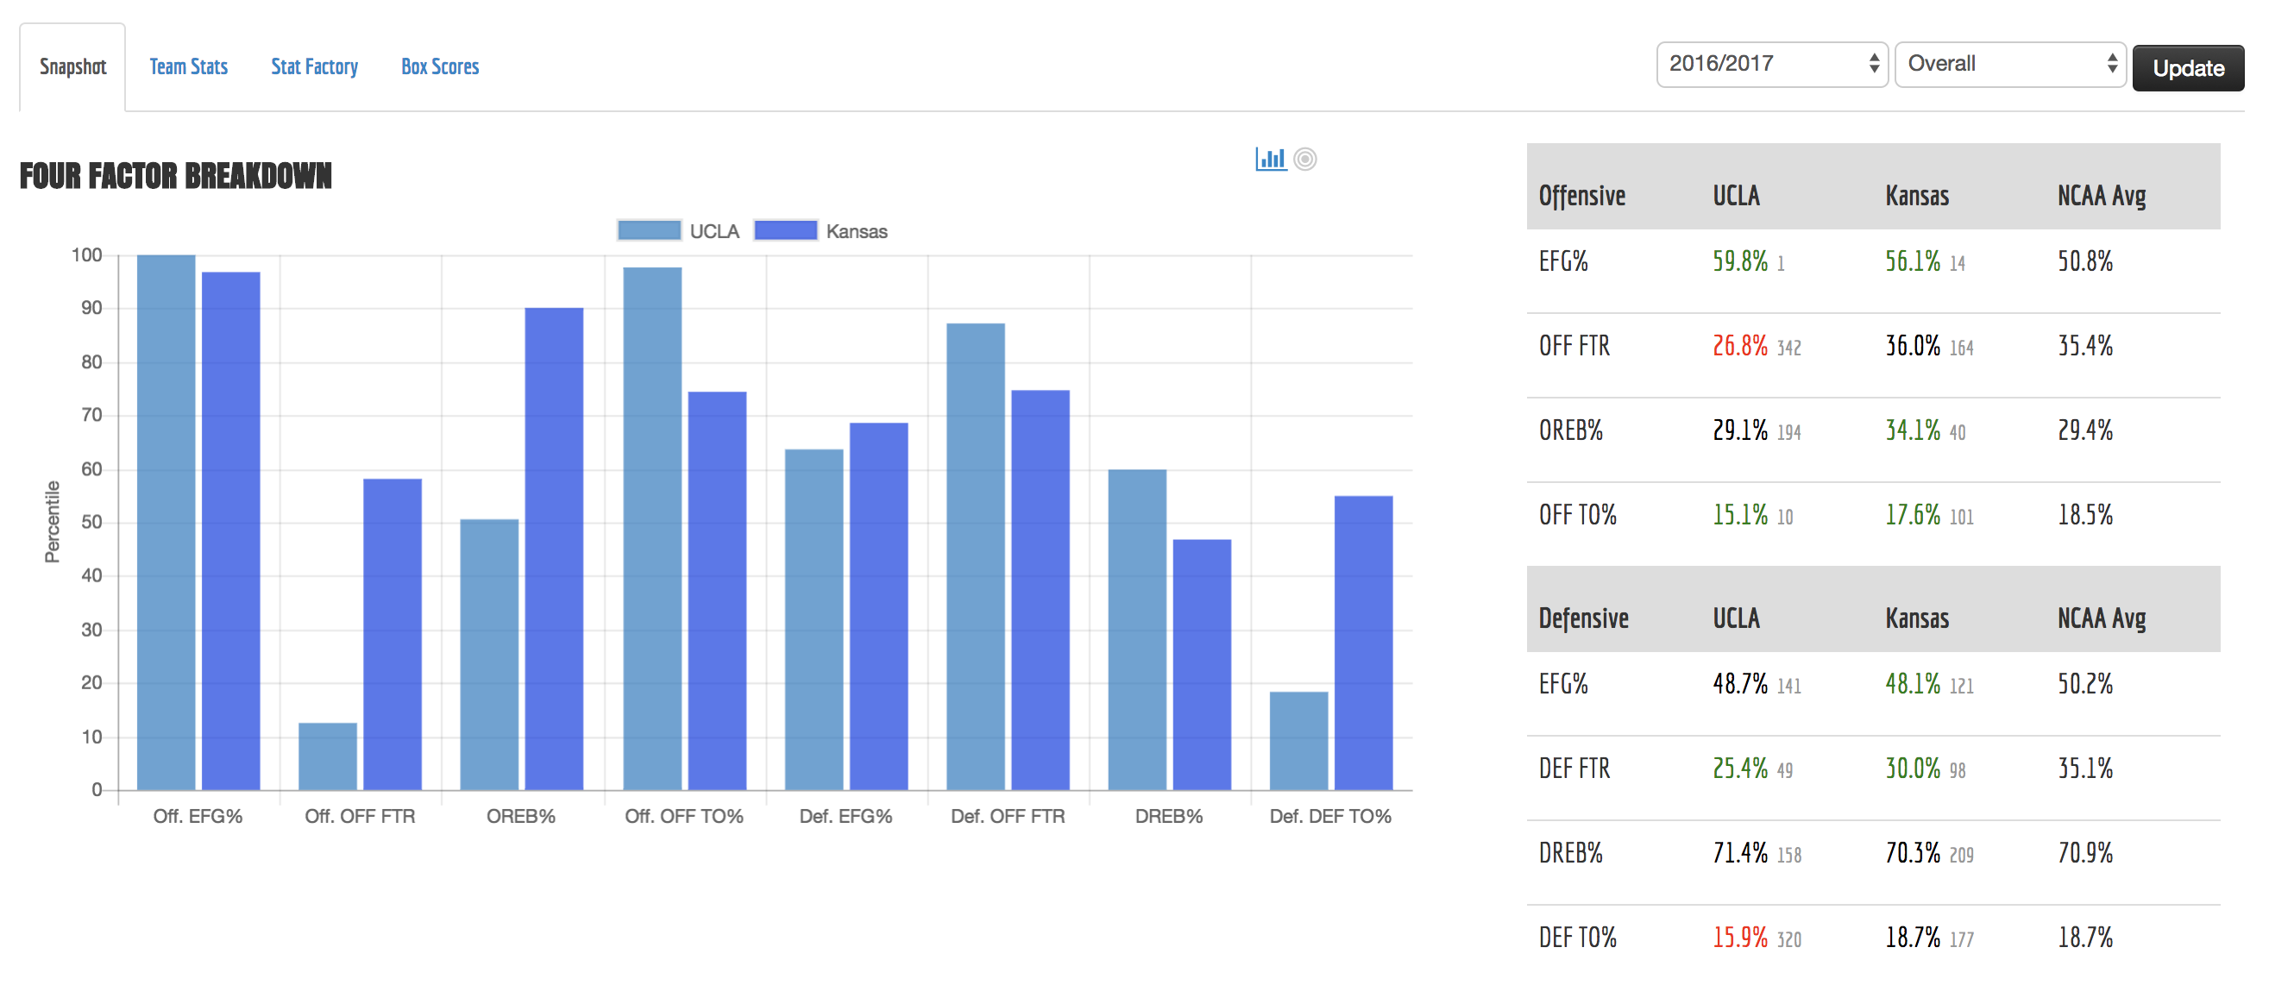Click the Off. OFF TO% axis label
Screen dimensions: 2269x1004
683,817
